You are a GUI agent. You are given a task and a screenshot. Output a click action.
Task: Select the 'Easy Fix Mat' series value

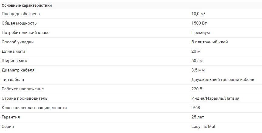pos(203,126)
